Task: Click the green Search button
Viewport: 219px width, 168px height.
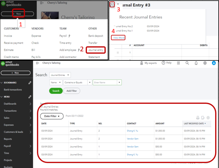Action: [56, 91]
